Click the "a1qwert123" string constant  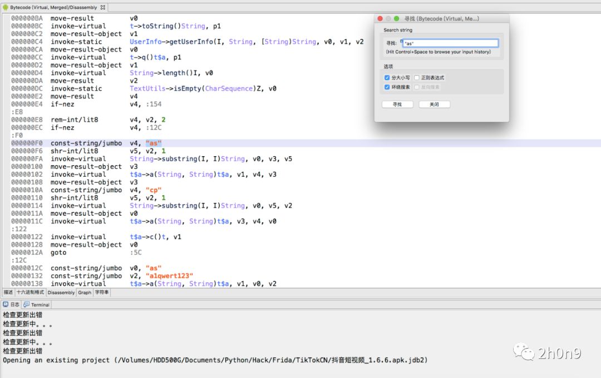(x=169, y=276)
